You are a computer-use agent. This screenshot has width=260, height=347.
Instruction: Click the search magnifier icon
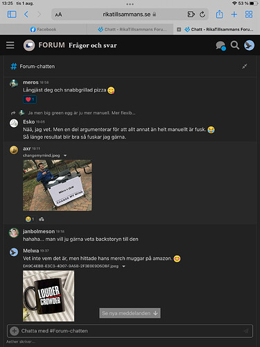tap(234, 45)
